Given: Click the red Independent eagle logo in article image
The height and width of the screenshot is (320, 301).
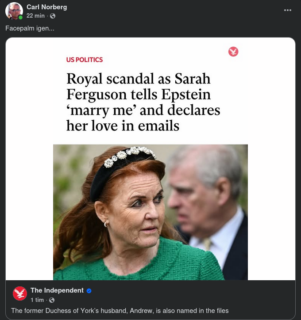Looking at the screenshot, I should pyautogui.click(x=233, y=52).
